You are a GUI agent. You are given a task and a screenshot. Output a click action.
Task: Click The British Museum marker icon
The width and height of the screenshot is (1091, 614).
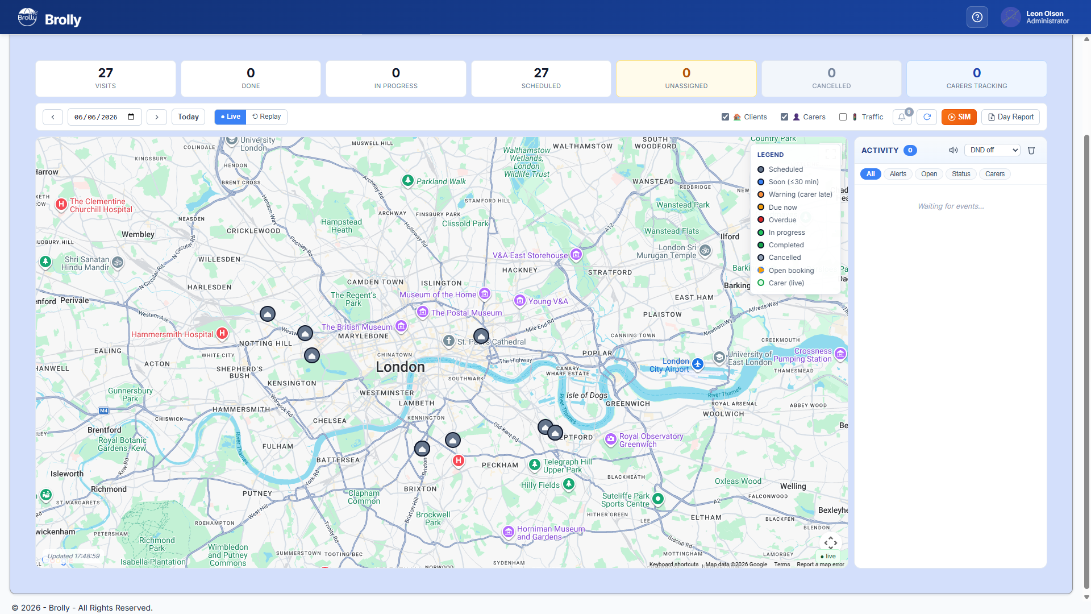point(401,326)
